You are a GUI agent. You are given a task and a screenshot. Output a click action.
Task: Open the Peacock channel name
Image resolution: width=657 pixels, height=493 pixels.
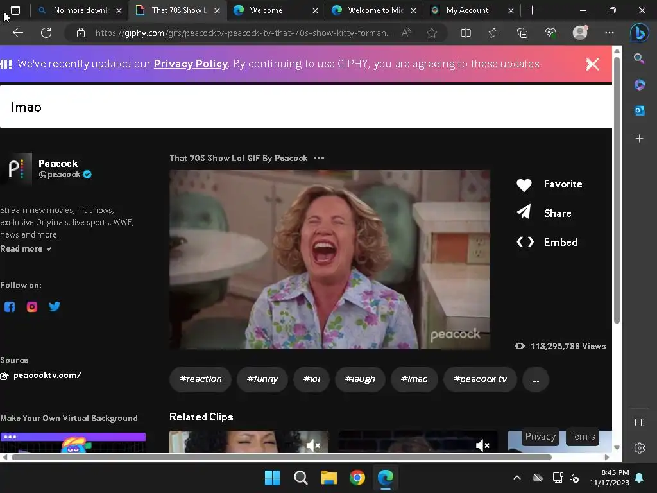click(58, 164)
